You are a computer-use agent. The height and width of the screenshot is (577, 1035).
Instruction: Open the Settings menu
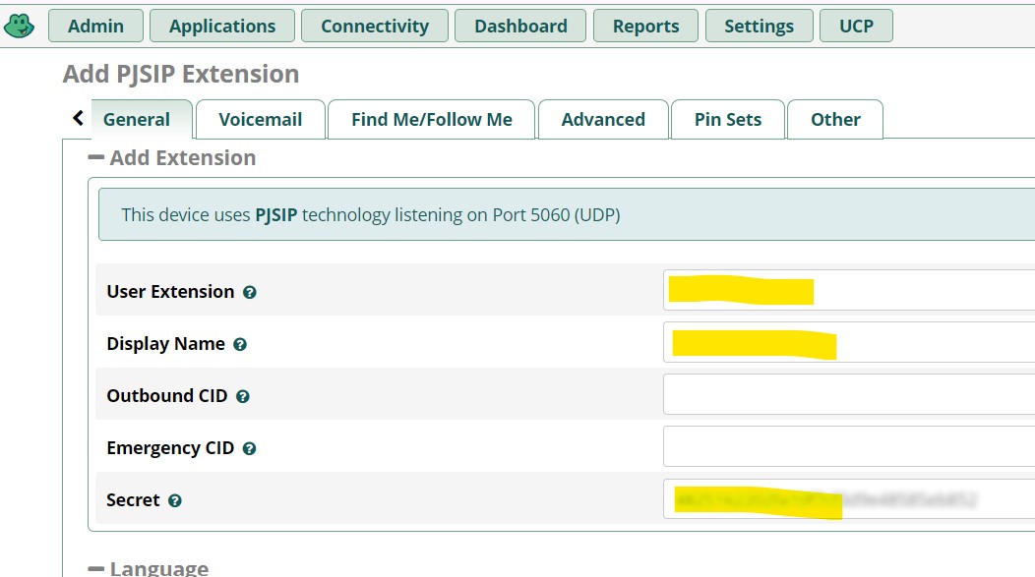click(759, 27)
